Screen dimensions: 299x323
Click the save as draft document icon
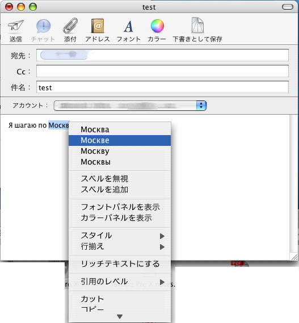pyautogui.click(x=197, y=25)
